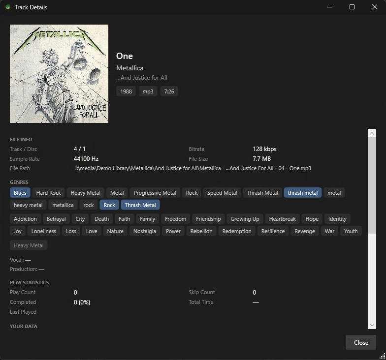Choose the Redemption theme tag

(x=237, y=231)
